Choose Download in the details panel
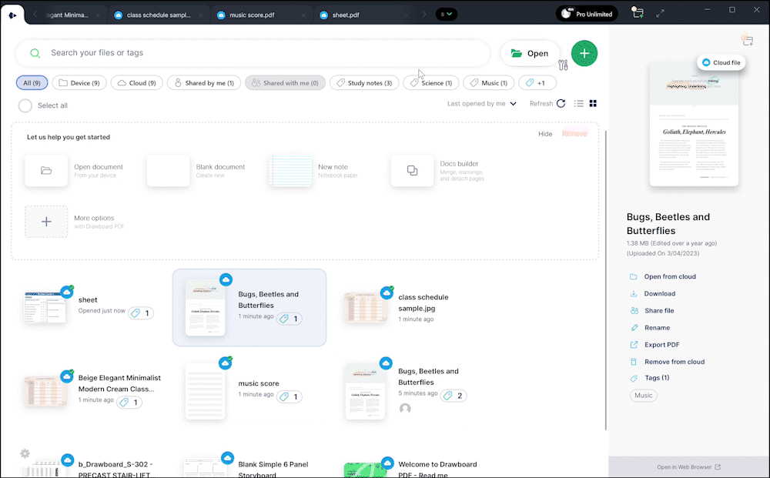This screenshot has height=478, width=770. [x=652, y=293]
